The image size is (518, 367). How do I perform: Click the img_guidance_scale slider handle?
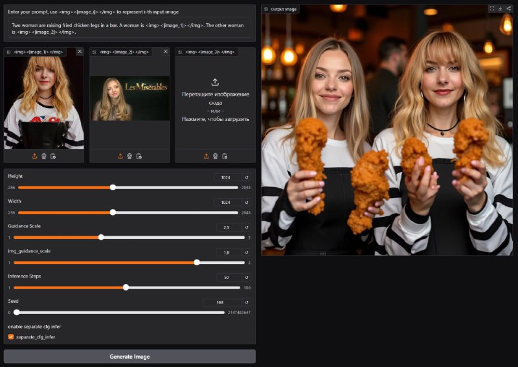(197, 262)
